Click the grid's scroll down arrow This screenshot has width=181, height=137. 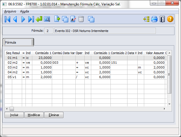point(169,104)
